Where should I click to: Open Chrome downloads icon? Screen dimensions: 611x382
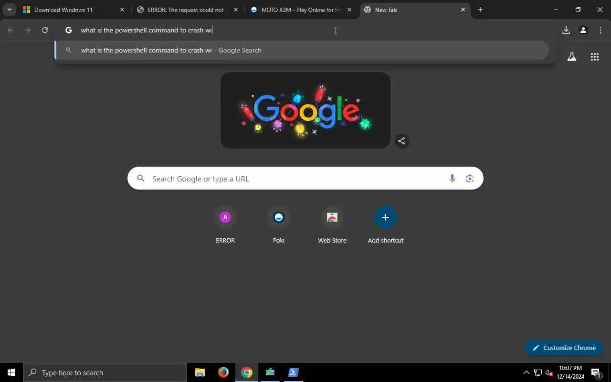coord(566,30)
